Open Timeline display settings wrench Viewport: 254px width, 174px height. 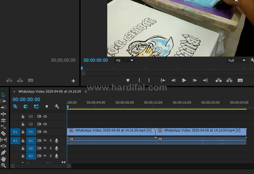click(57, 106)
